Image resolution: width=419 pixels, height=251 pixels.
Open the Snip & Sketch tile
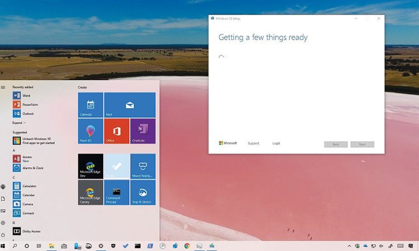point(142,192)
